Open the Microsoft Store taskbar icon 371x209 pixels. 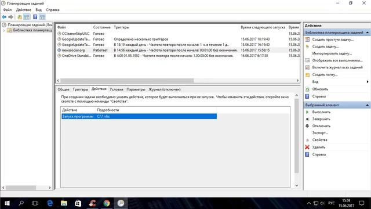coord(78,203)
